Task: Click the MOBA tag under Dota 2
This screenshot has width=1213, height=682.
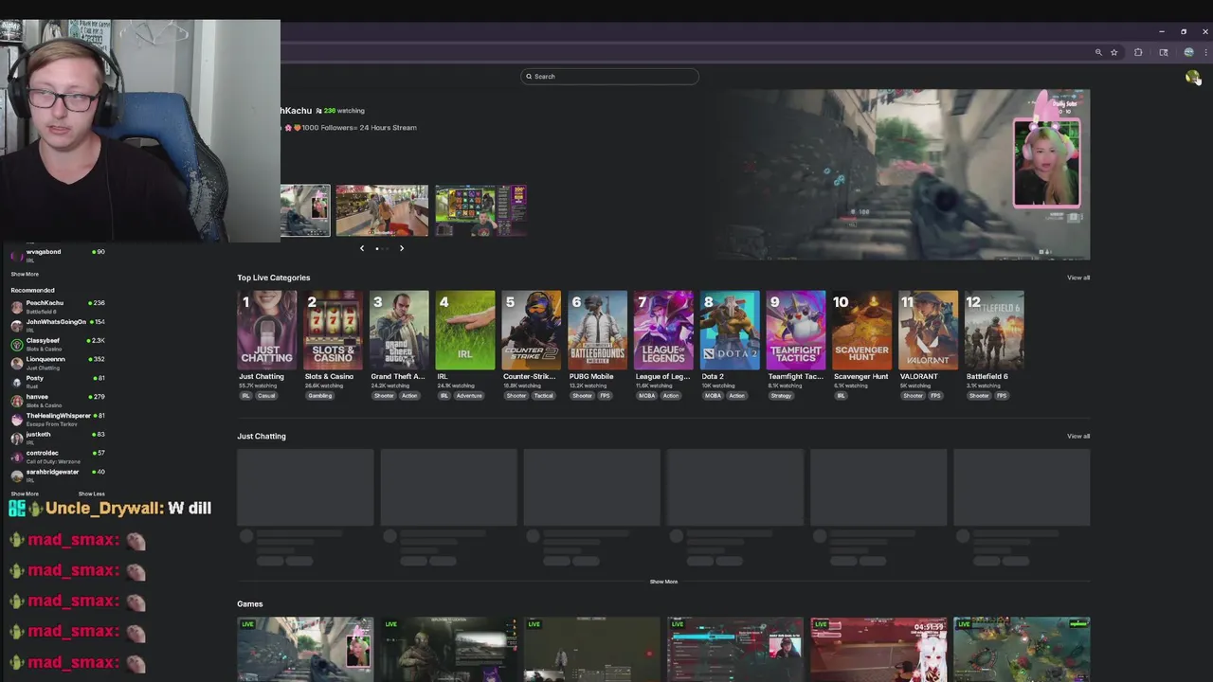Action: (x=713, y=396)
